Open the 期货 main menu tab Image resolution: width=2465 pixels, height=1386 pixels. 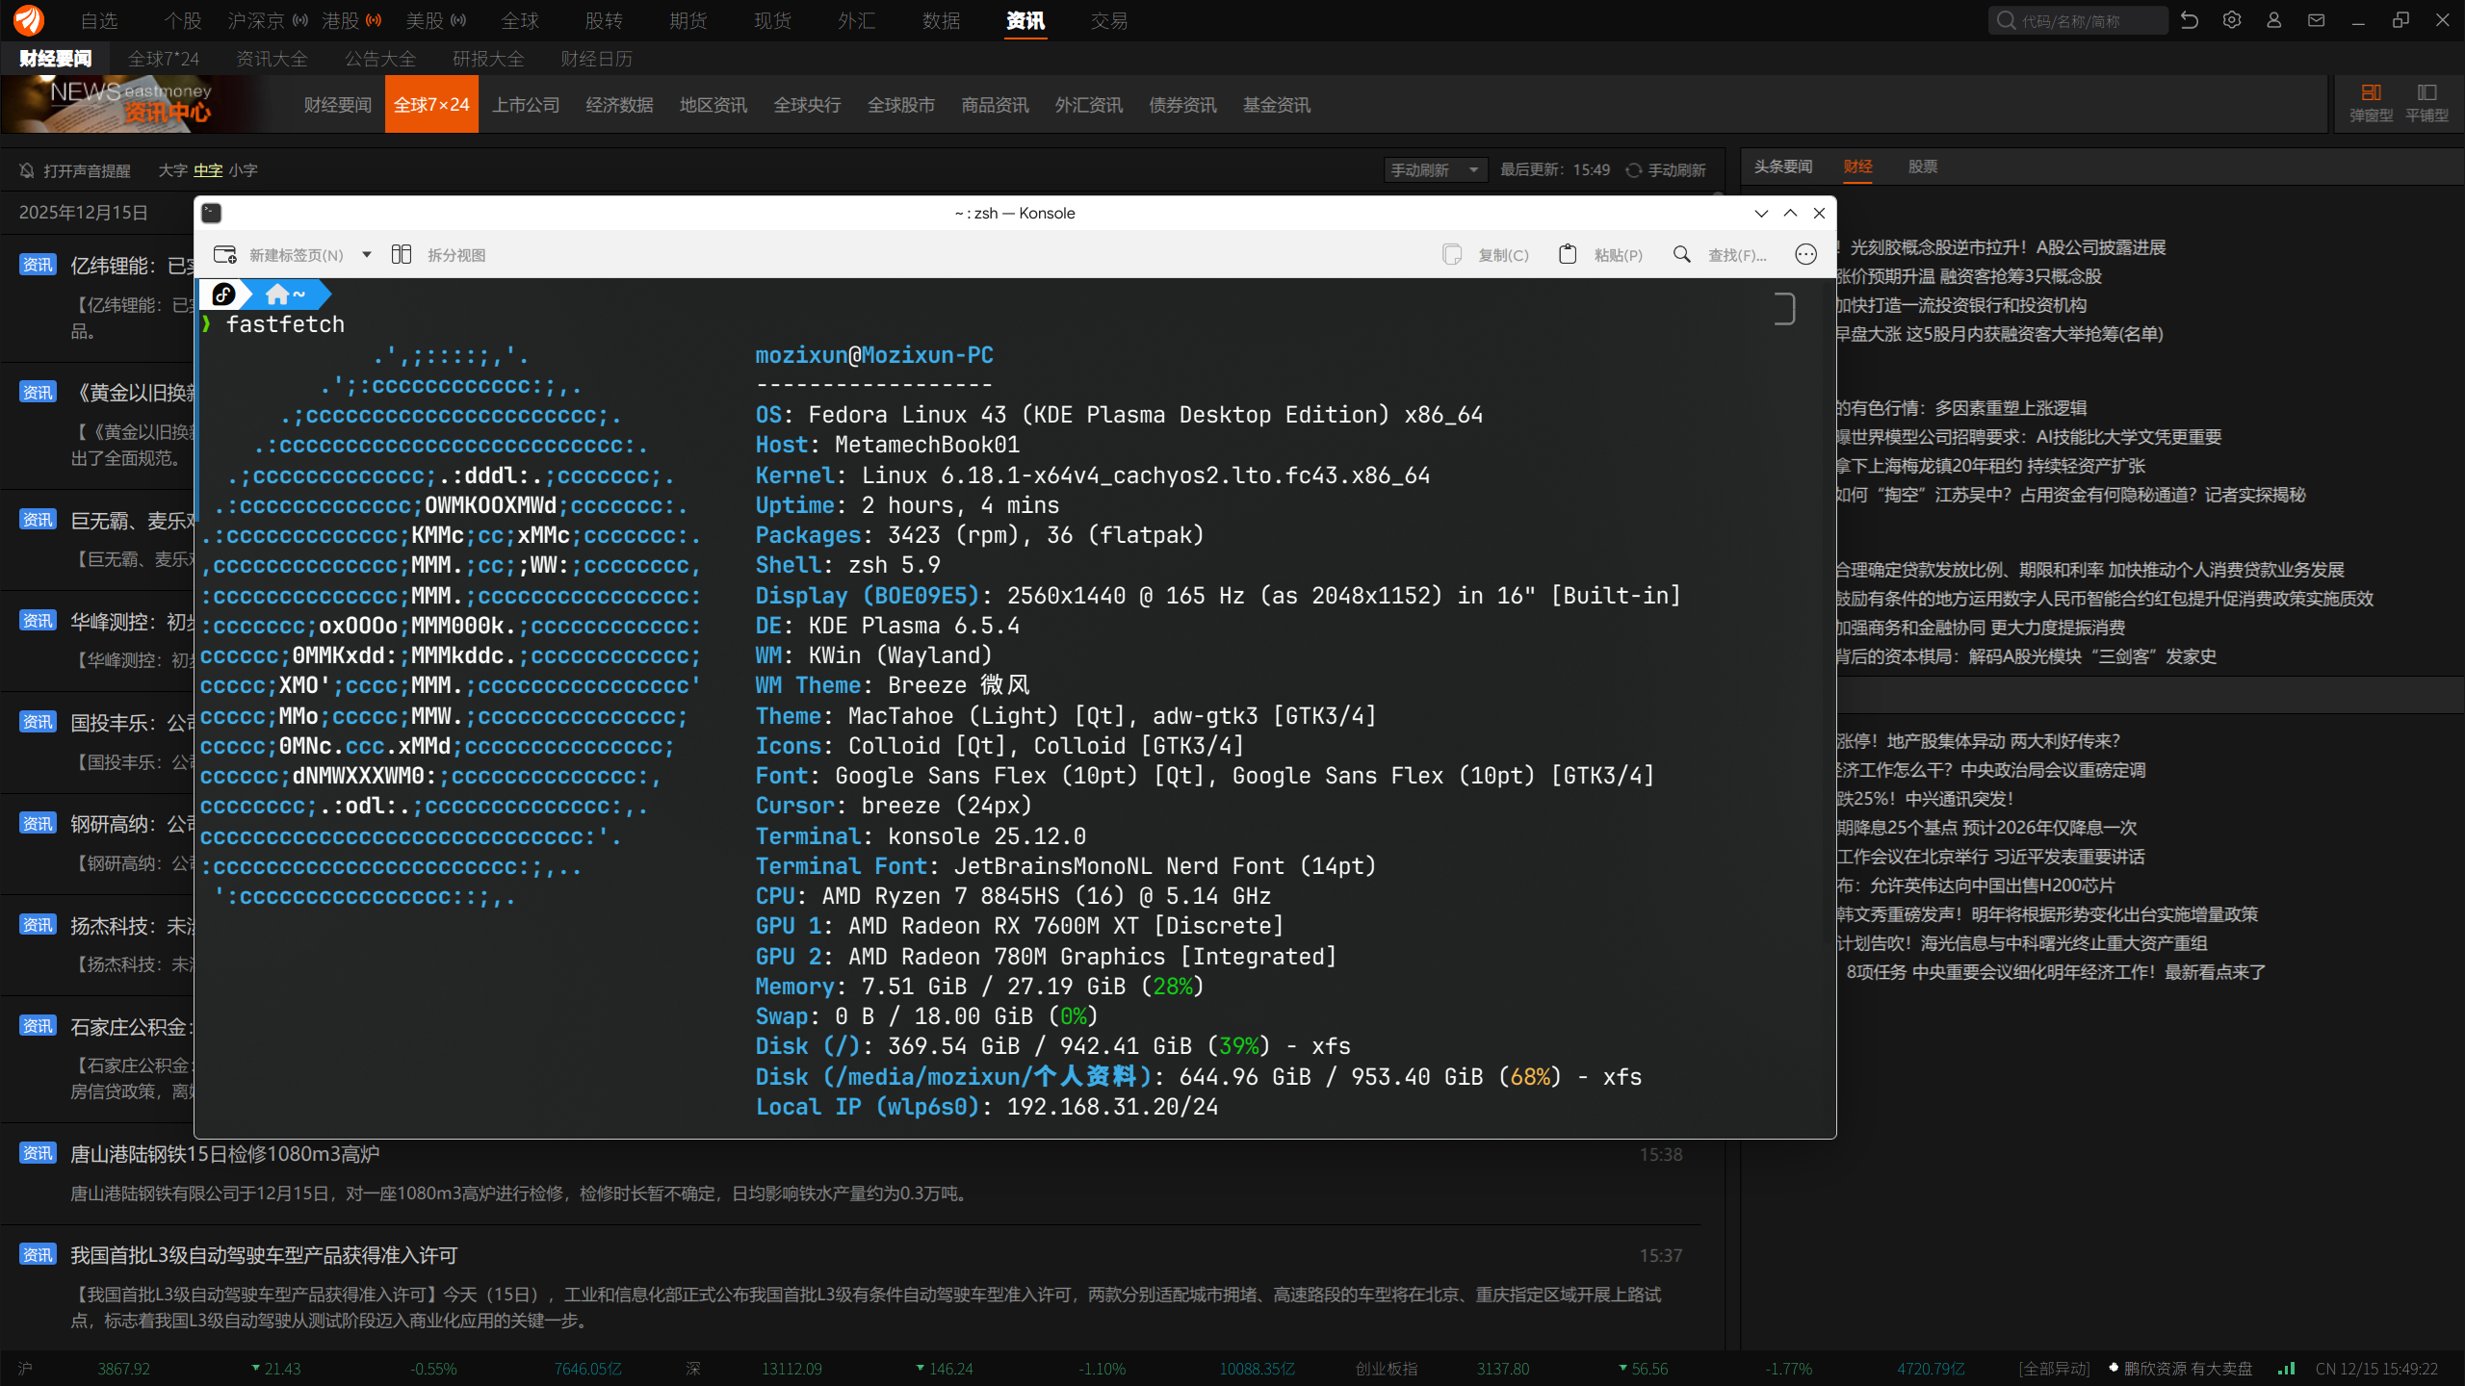tap(688, 21)
